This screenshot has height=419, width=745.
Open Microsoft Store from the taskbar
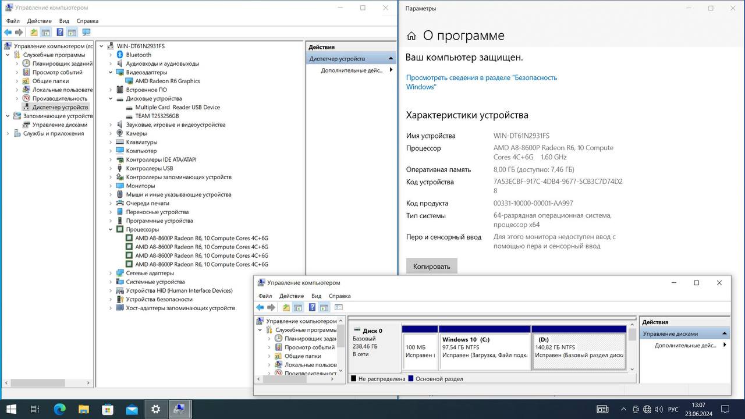coord(108,409)
